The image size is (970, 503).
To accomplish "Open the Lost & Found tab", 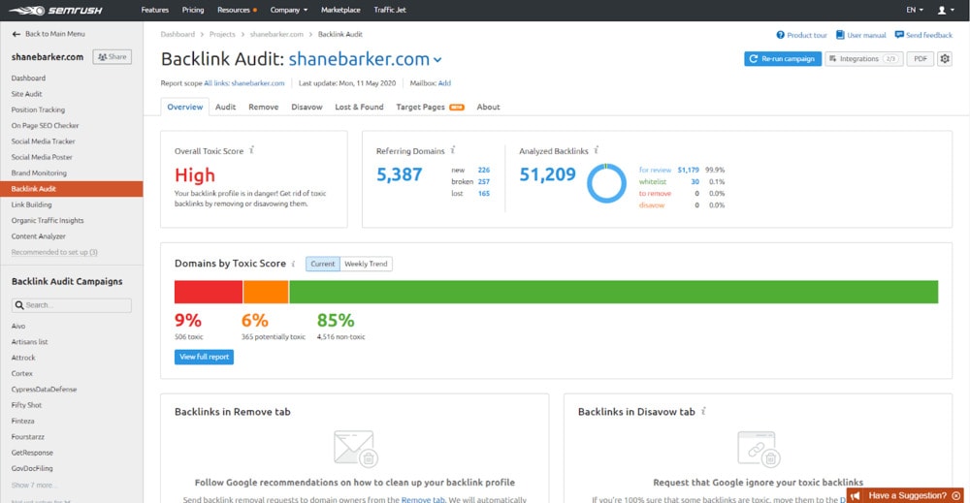I will [x=360, y=107].
